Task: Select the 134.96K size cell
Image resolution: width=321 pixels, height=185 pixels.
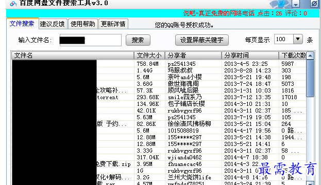Action: 148,104
